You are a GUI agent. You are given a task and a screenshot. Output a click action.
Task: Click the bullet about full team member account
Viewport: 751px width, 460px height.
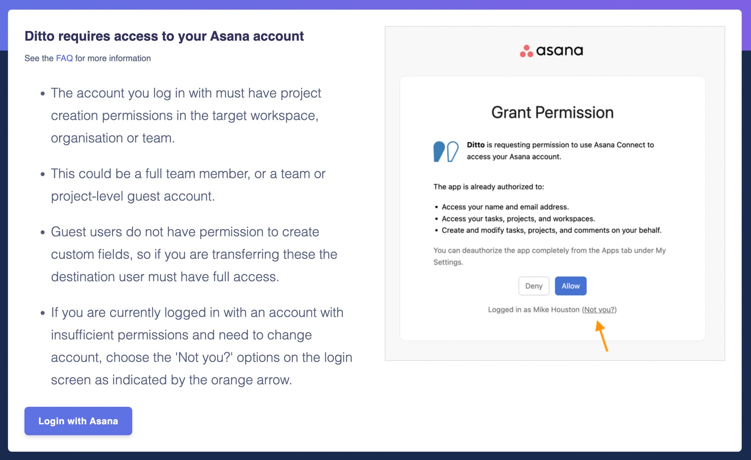pos(188,185)
